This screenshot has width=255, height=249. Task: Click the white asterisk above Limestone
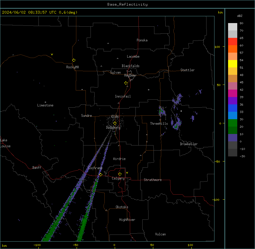(45, 102)
